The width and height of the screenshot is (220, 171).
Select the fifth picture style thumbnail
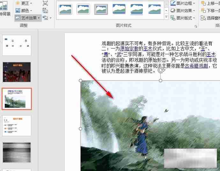coord(137,9)
